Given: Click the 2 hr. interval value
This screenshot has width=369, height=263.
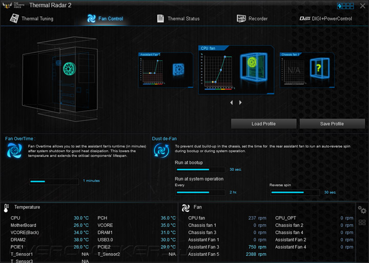Looking at the screenshot, I should coord(233,192).
